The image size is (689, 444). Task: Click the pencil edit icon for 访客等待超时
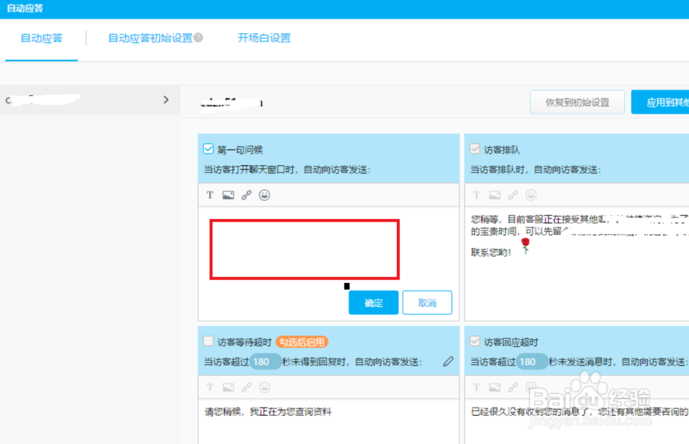coord(449,361)
